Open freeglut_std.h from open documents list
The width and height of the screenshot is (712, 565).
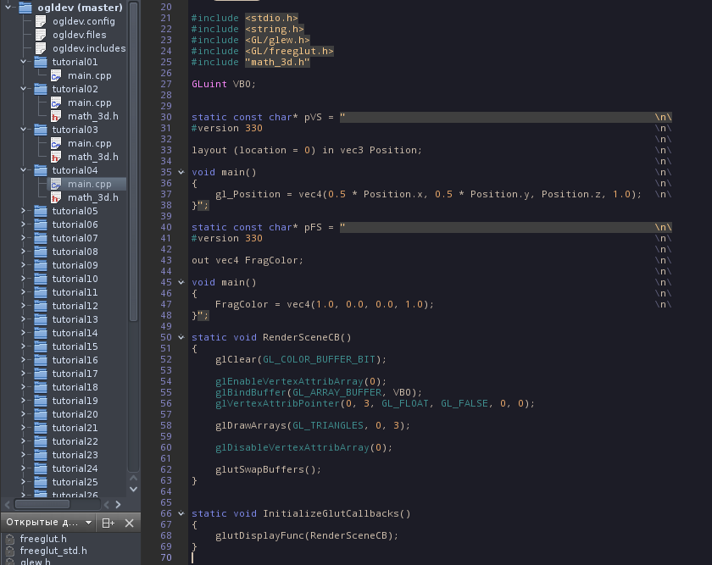[53, 551]
